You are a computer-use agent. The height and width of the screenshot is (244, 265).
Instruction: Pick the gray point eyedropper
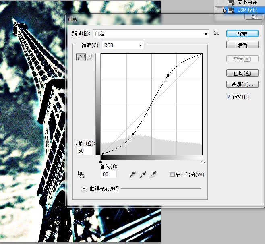143,174
